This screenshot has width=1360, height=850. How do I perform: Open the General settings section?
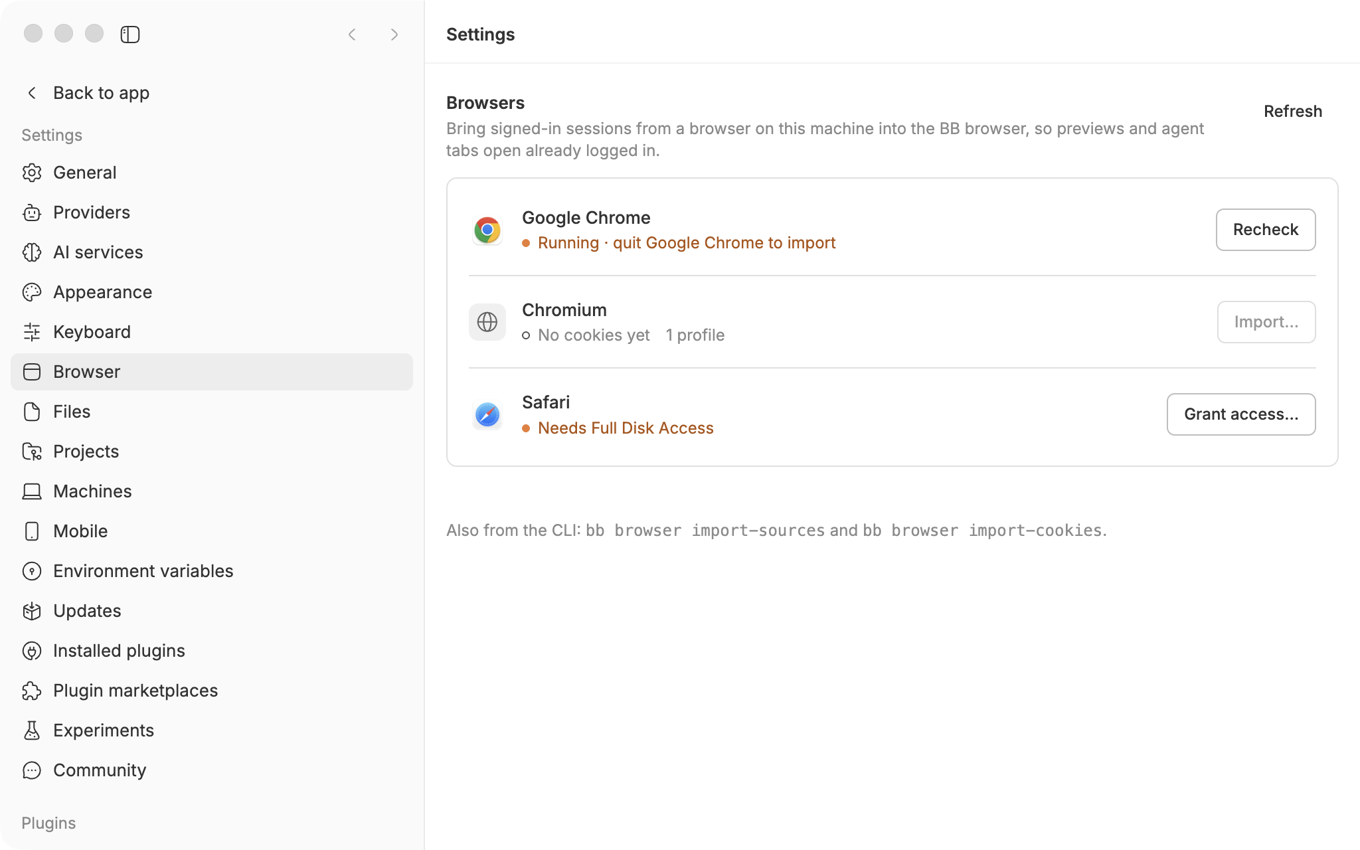click(212, 173)
